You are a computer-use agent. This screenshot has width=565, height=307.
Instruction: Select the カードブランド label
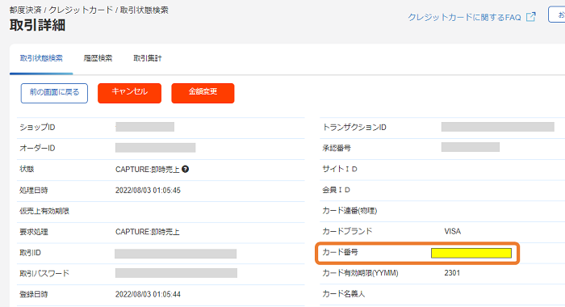tap(347, 231)
